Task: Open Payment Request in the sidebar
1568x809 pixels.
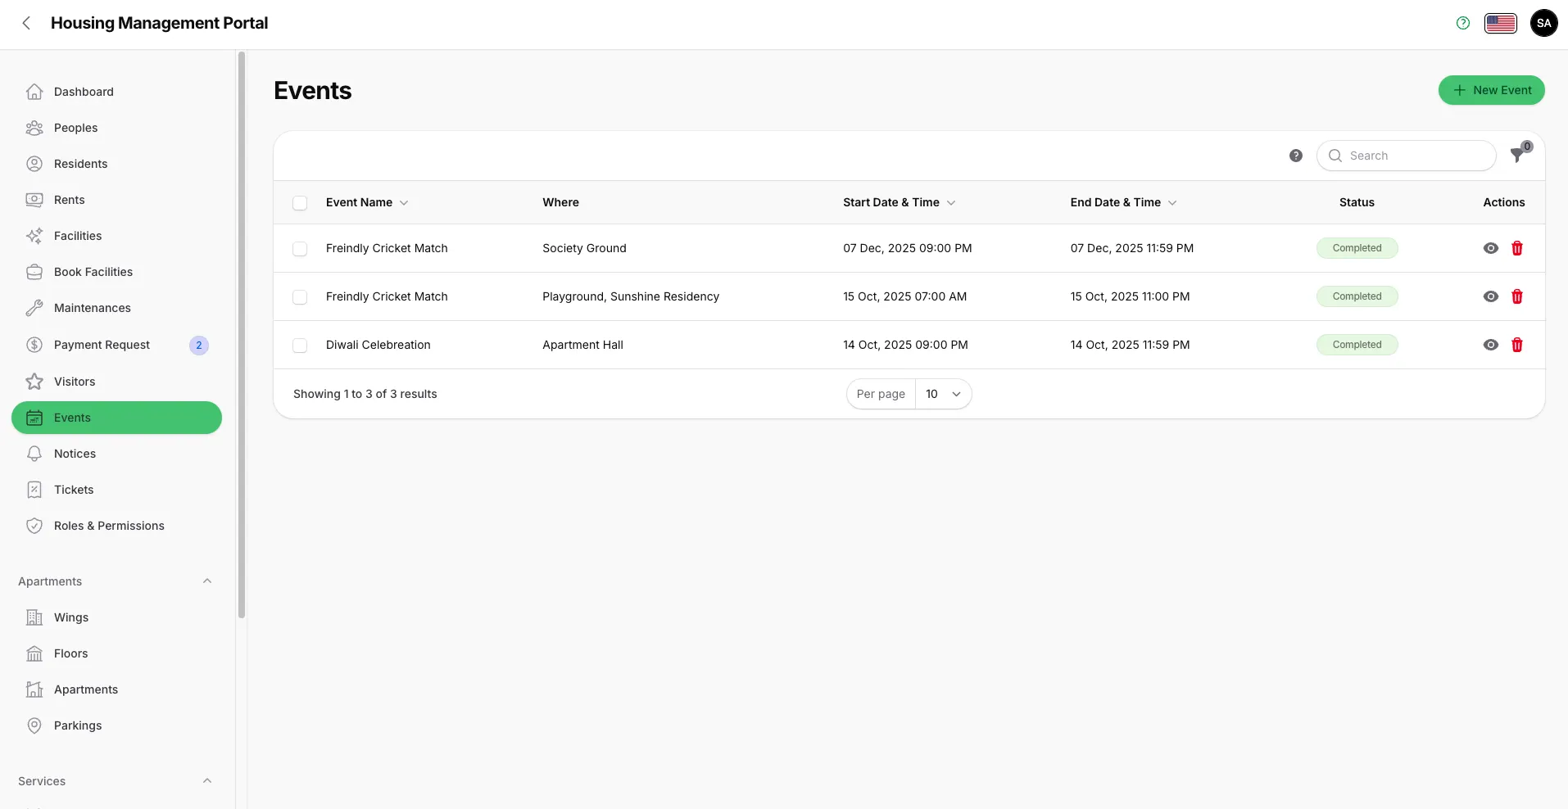Action: (102, 345)
